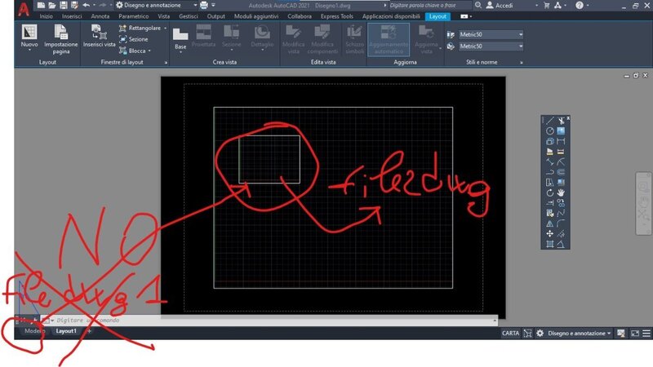Click the Save As icon in quick access toolbar
653x367 pixels.
pos(74,6)
